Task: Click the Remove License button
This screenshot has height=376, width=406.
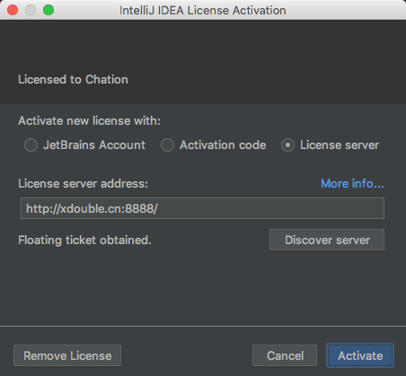Action: coord(67,355)
